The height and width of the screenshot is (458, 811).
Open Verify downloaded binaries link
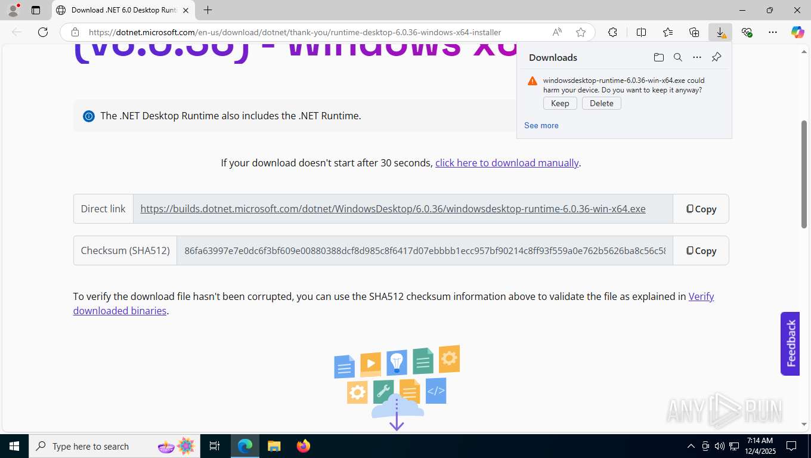click(x=394, y=304)
